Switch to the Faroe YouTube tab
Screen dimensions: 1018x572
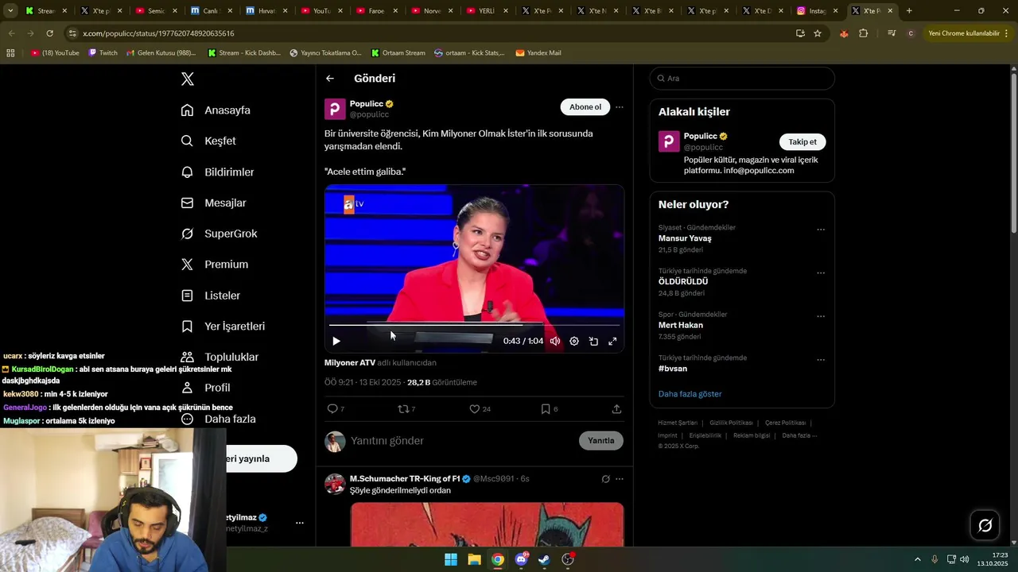376,11
